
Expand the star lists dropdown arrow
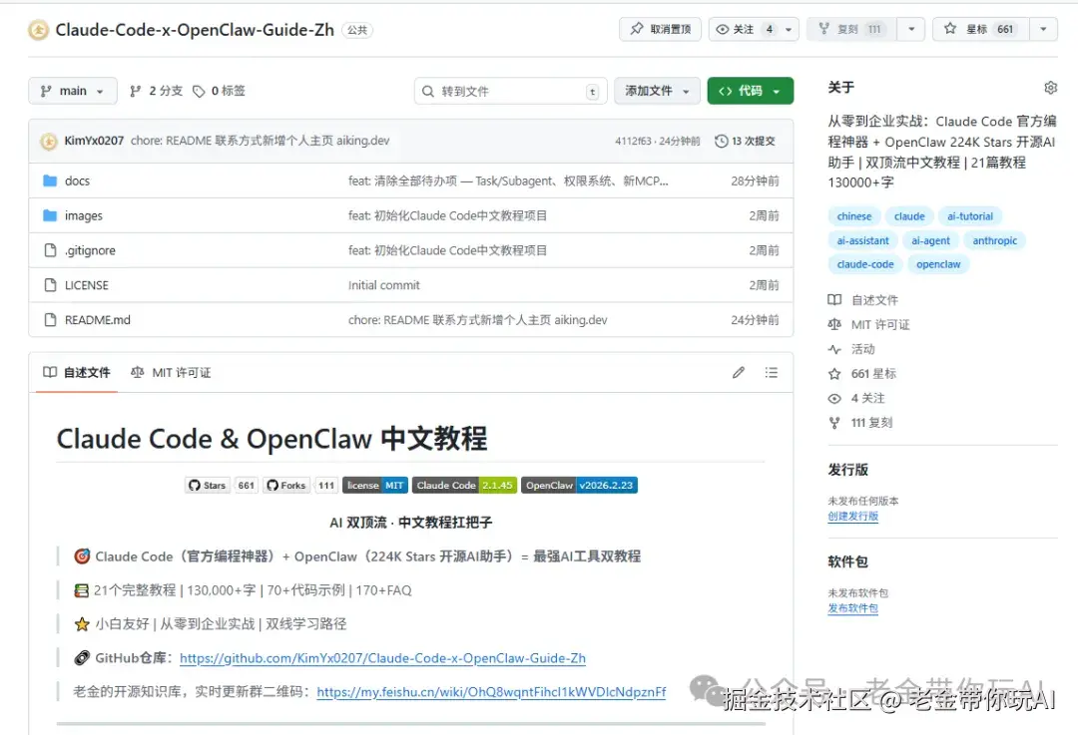[1044, 30]
